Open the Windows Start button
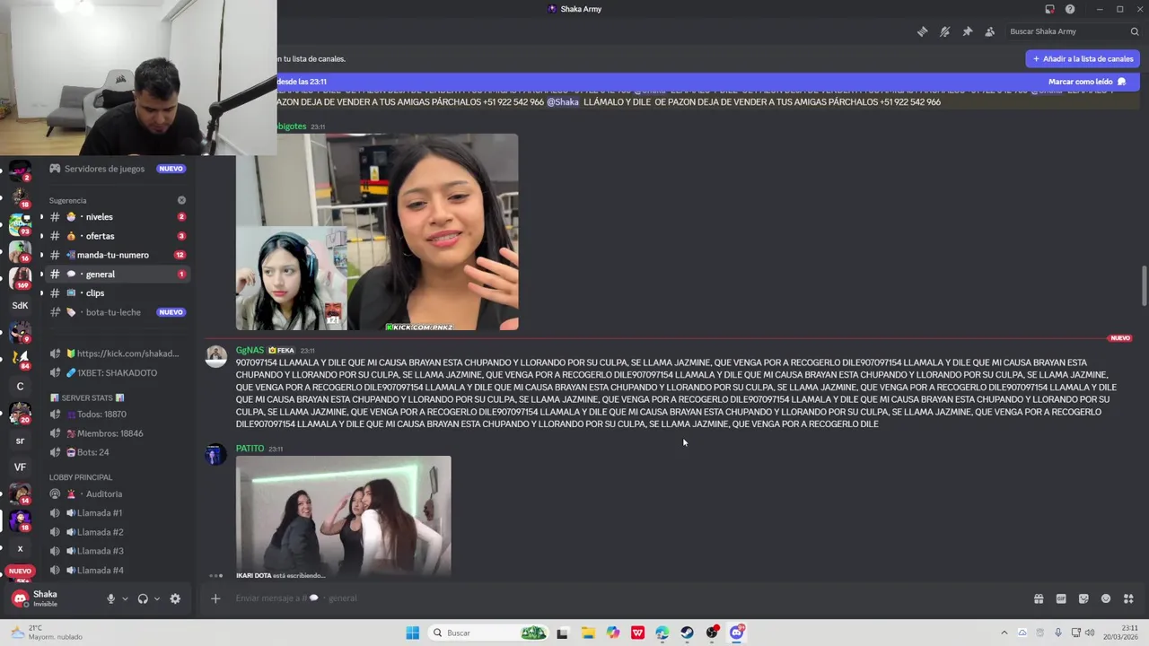The height and width of the screenshot is (646, 1149). [412, 633]
